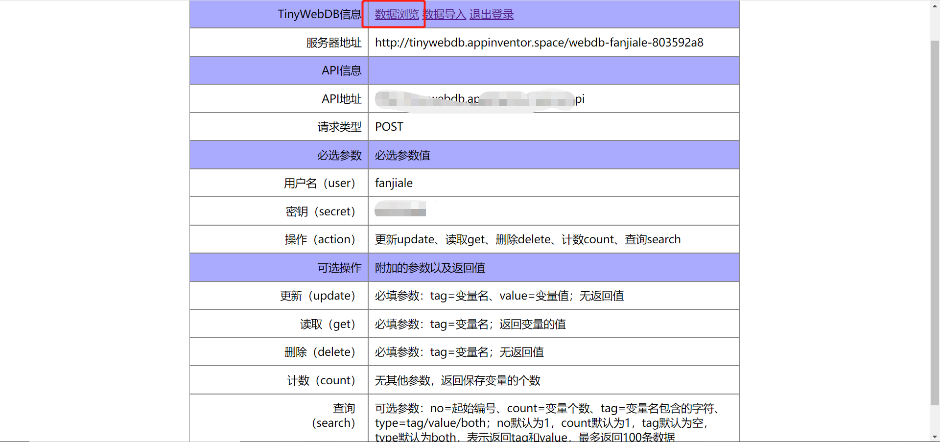Click the 请求类型 label
This screenshot has height=442, width=940.
click(x=339, y=127)
